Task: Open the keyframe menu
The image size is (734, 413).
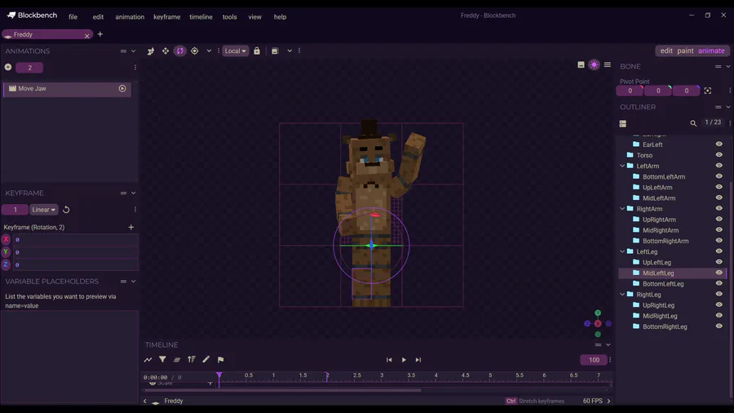Action: click(166, 17)
